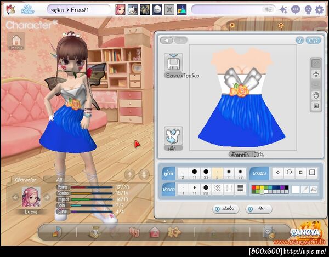Image resolution: width=329 pixels, height=257 pixels.
Task: Go back with the left arrow button in editor
Action: [x=167, y=40]
